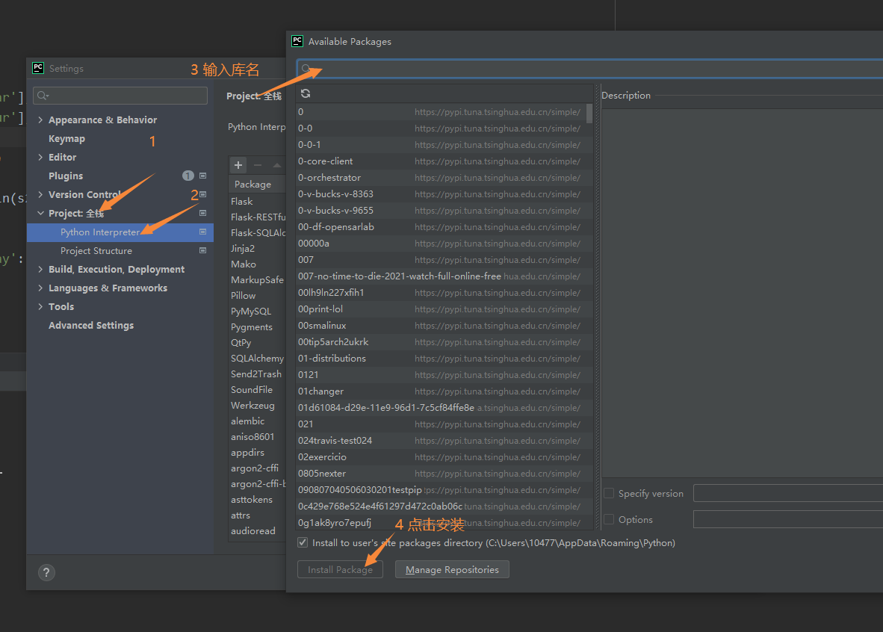
Task: Click project-level icon beside Python Interpreter
Action: tap(202, 232)
